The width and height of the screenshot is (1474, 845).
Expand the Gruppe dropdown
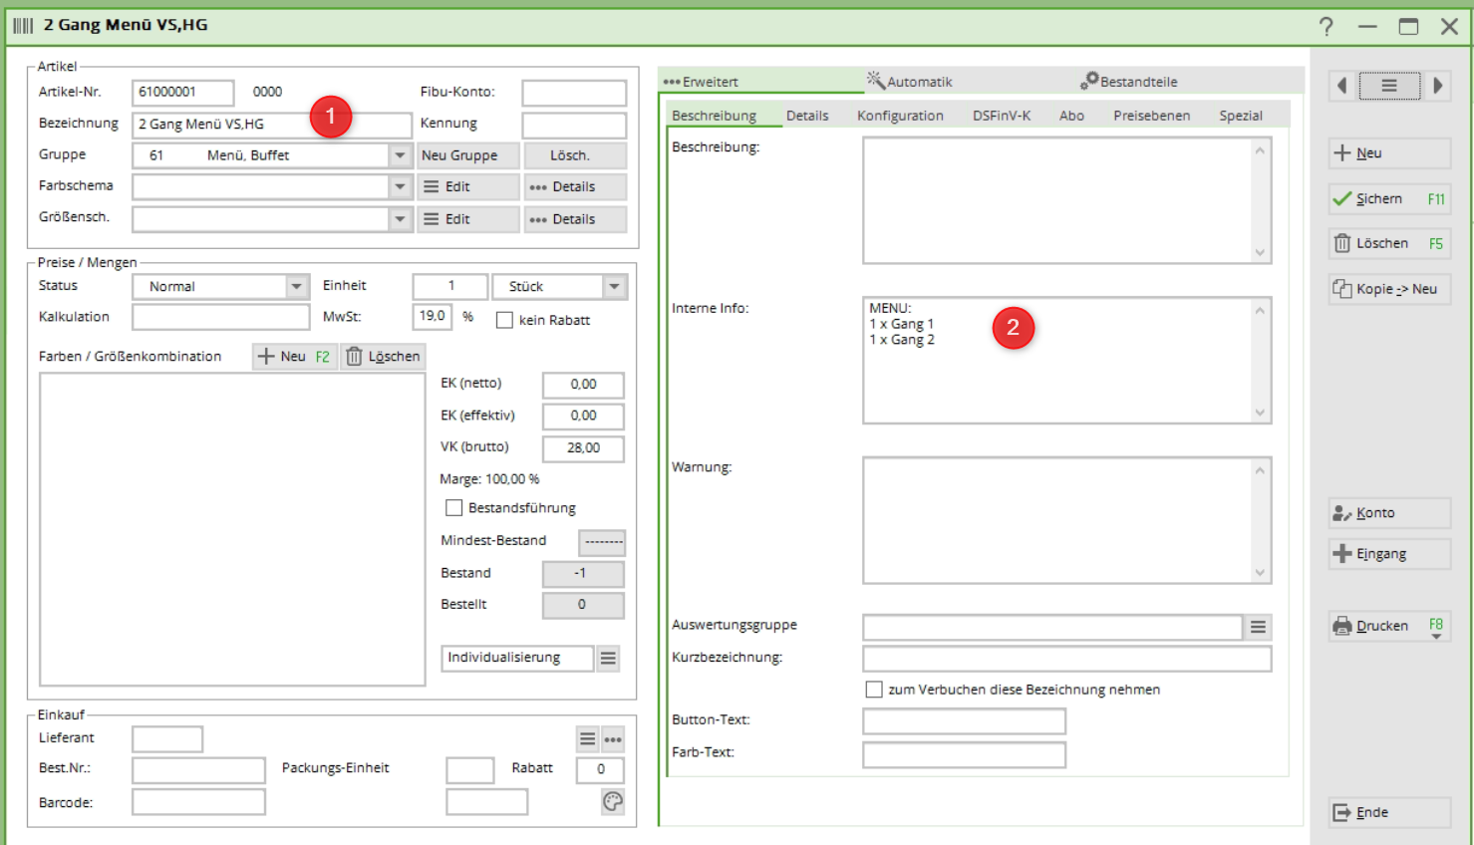pyautogui.click(x=400, y=155)
